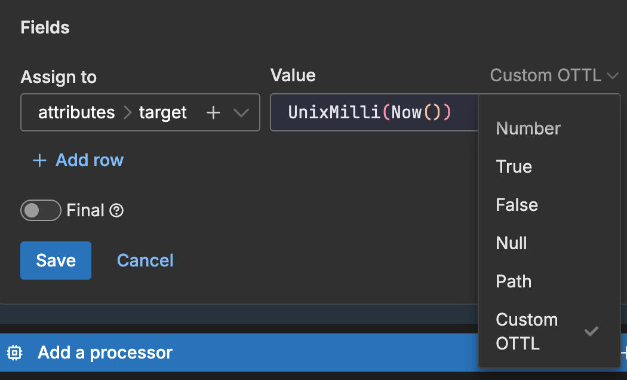Click the help icon next to Final
Viewport: 627px width, 380px height.
(x=117, y=210)
